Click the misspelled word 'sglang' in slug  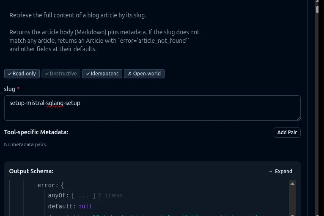point(55,103)
